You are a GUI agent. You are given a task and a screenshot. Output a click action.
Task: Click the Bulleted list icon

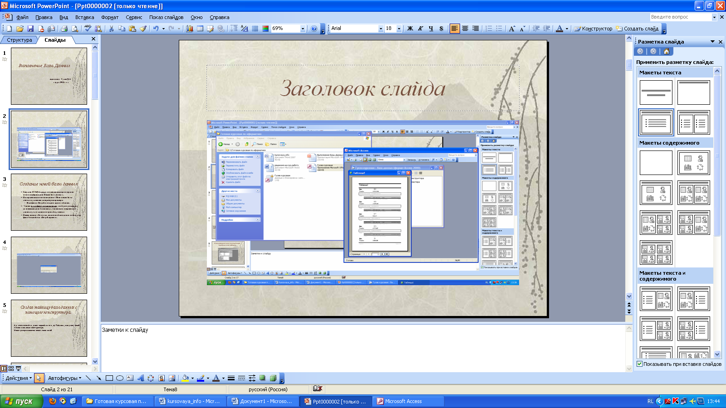coord(499,29)
